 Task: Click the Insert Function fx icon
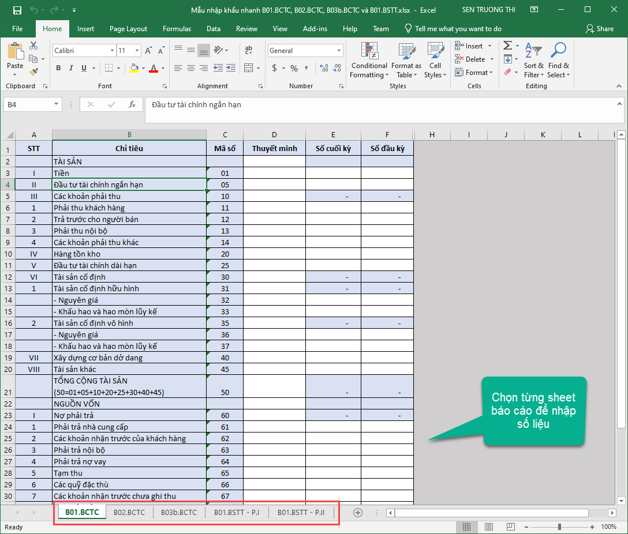tap(132, 105)
